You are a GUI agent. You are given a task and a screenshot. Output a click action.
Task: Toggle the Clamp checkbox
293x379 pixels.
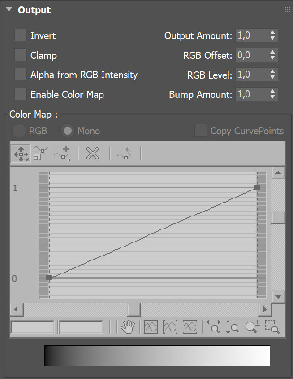coord(21,55)
